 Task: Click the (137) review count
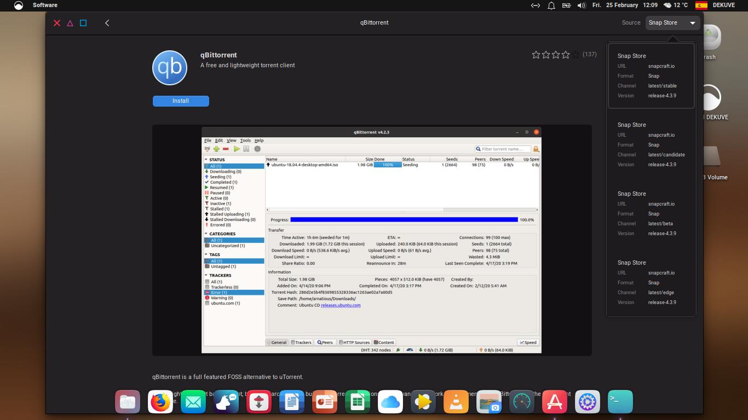590,55
